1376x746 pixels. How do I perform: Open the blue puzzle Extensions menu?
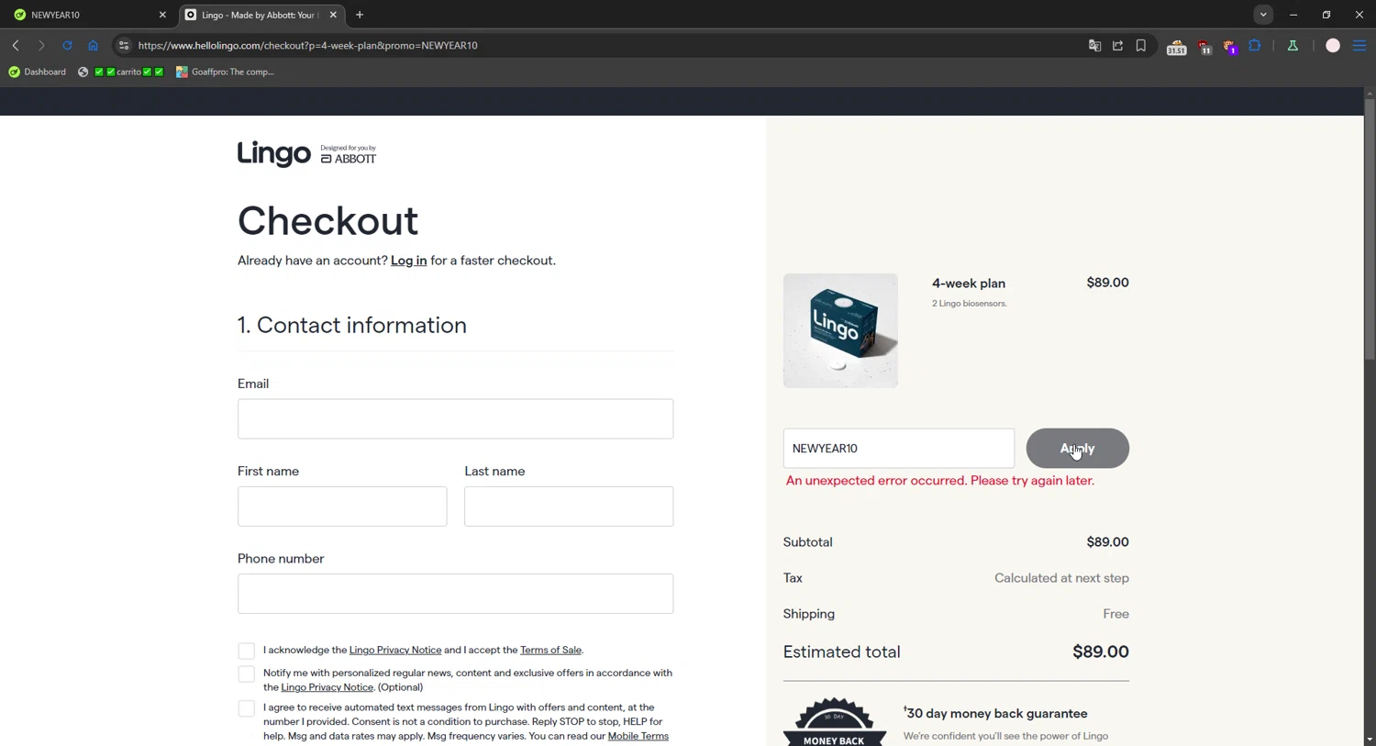tap(1255, 46)
